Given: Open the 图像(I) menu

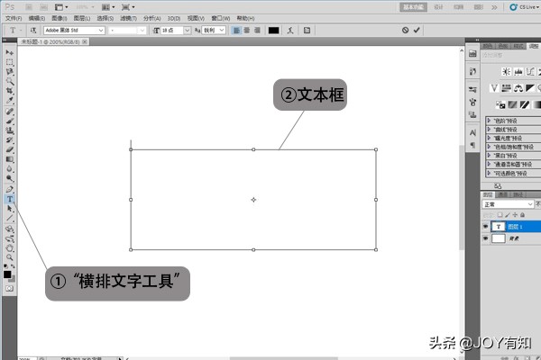Looking at the screenshot, I should tap(59, 18).
